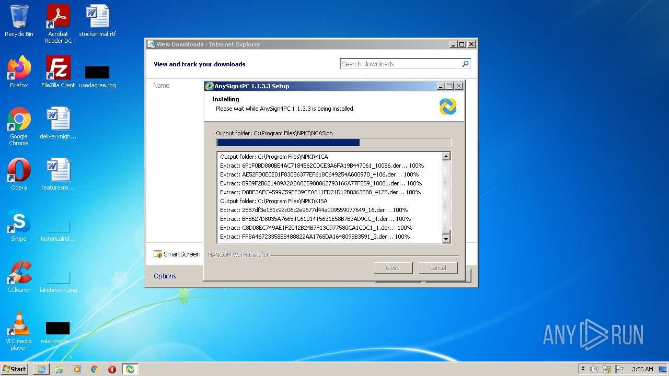Click the search magnifier in View Downloads
This screenshot has width=669, height=376.
465,64
